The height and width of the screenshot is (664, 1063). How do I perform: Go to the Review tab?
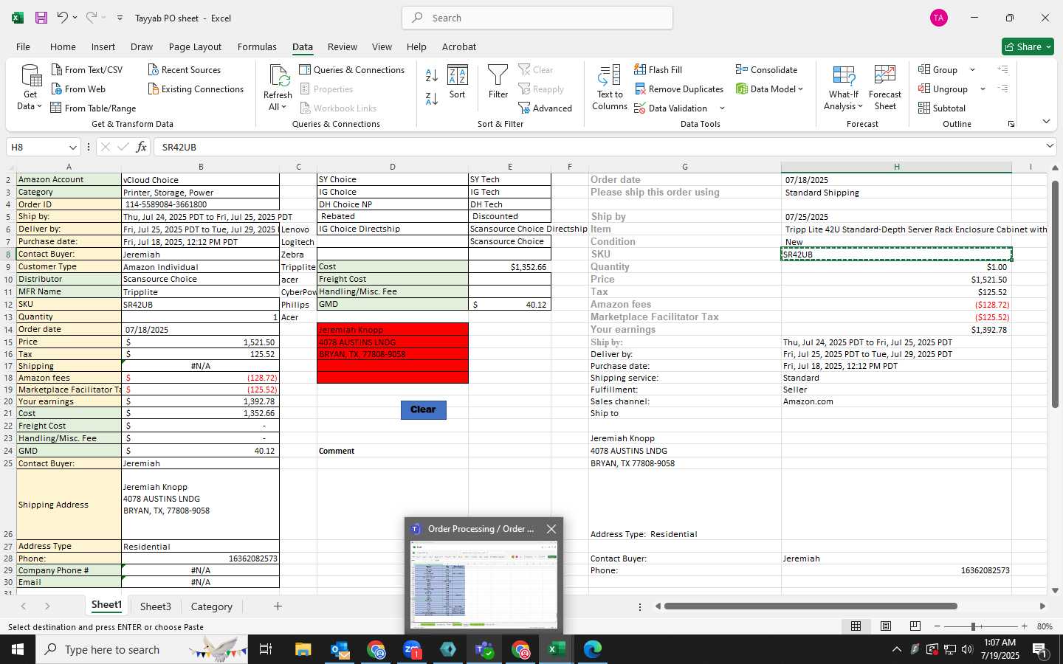pos(343,46)
